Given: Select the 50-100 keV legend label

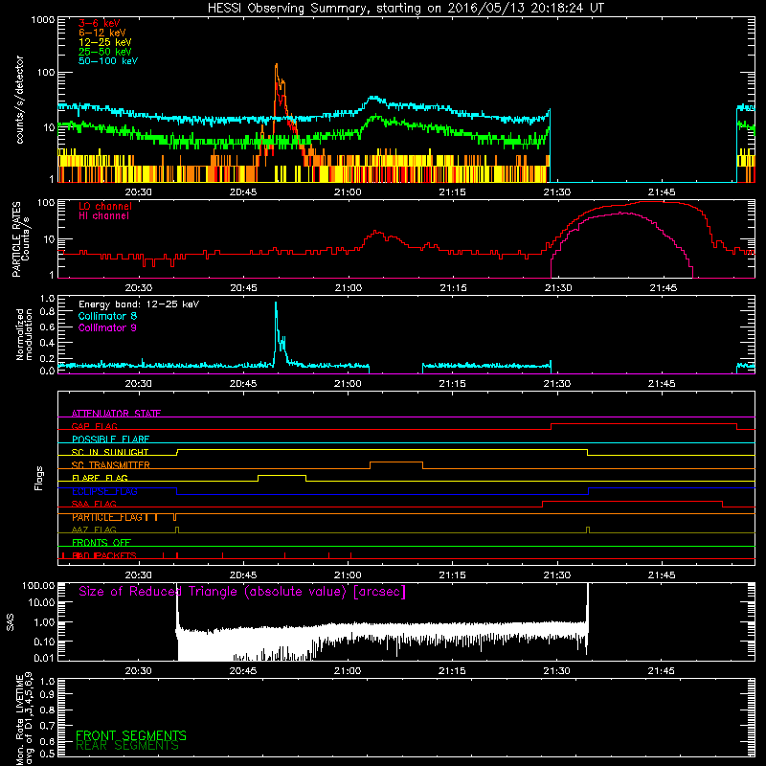Looking at the screenshot, I should [x=108, y=61].
